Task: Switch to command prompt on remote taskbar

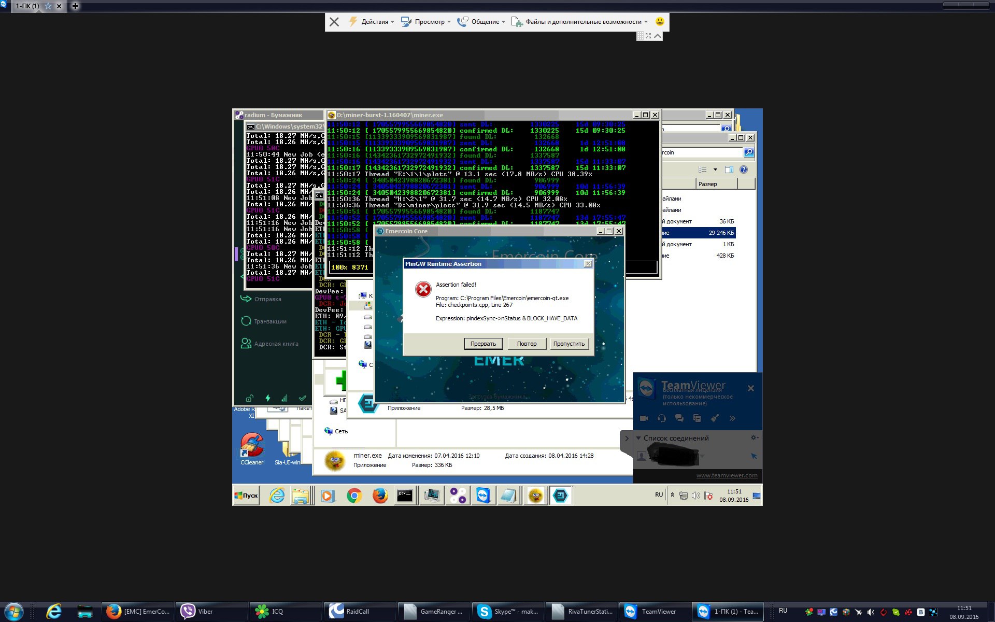Action: click(405, 496)
